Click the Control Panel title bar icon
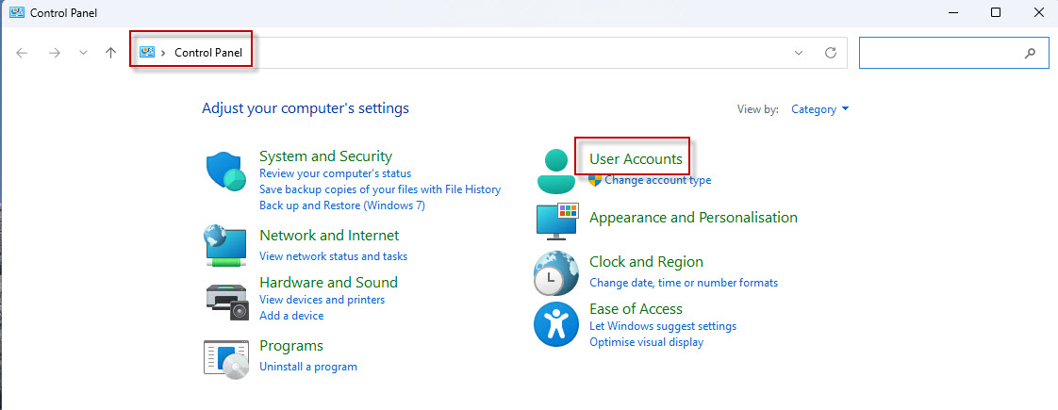 tap(17, 12)
